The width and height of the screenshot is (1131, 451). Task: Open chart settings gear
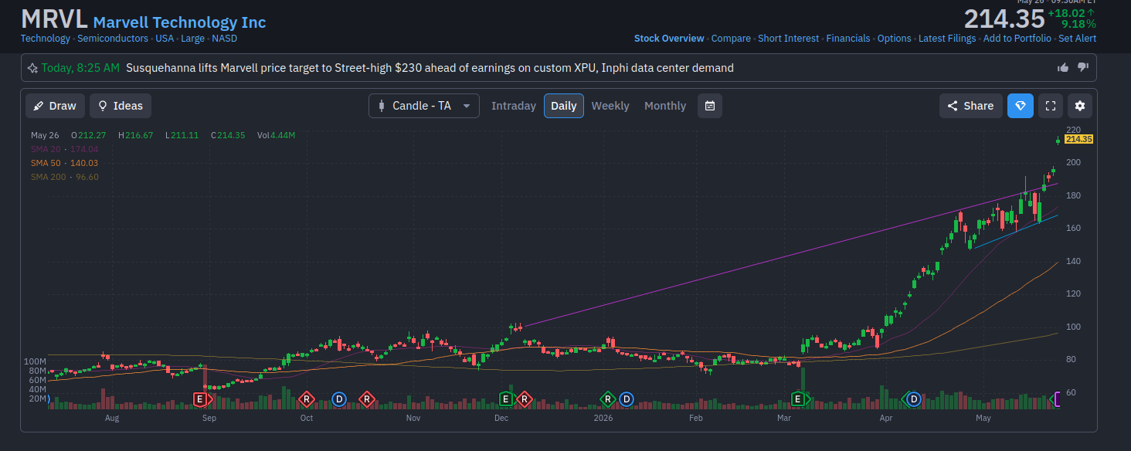click(x=1080, y=106)
